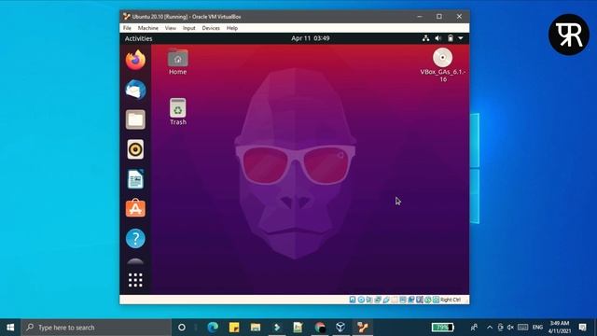Screen dimensions: 597x336
Task: Open the VirtualBox Help menu
Action: coord(232,28)
